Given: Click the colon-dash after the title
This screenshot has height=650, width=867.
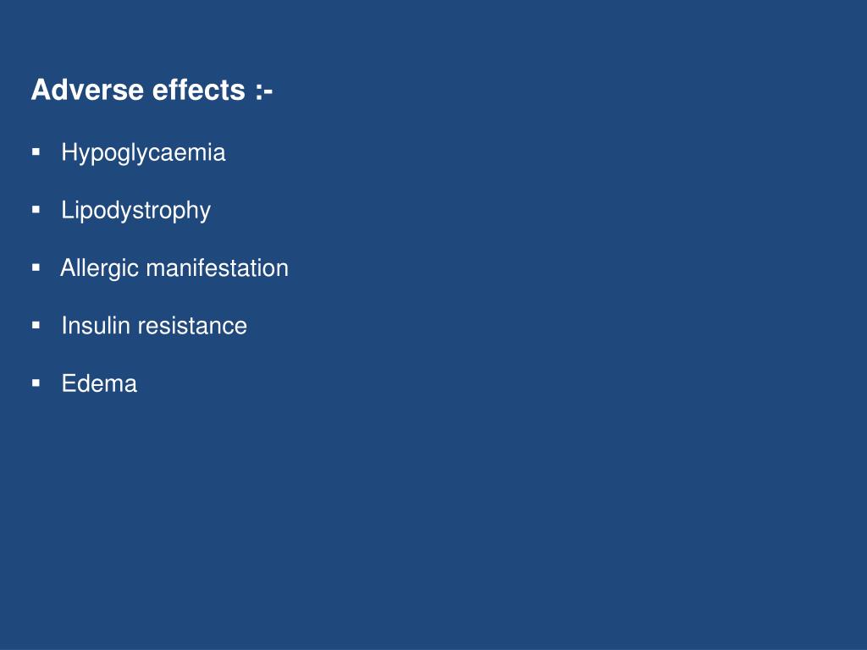Looking at the screenshot, I should (264, 91).
